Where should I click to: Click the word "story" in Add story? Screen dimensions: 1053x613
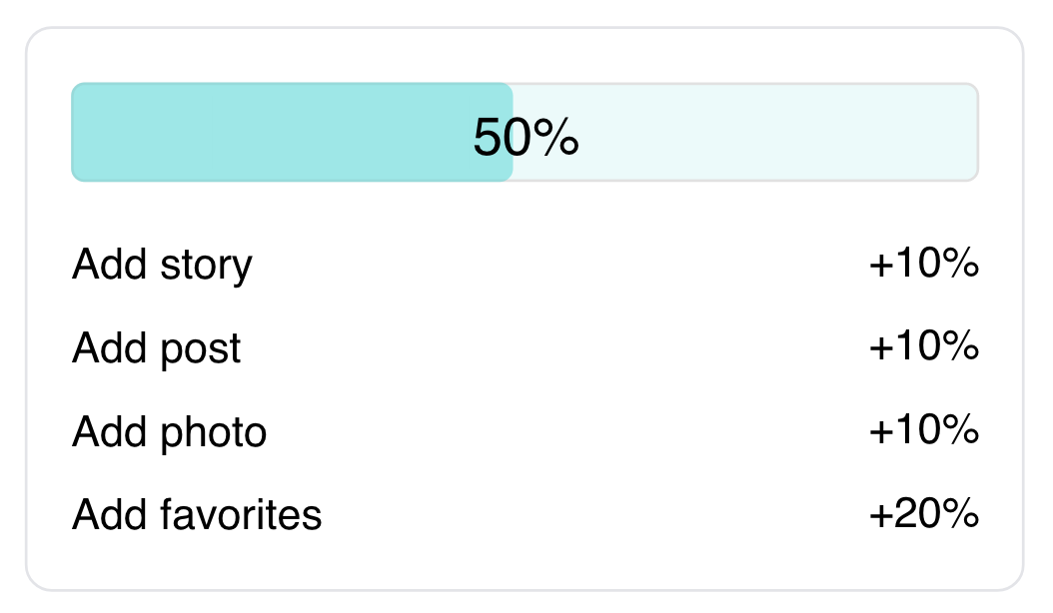(206, 267)
